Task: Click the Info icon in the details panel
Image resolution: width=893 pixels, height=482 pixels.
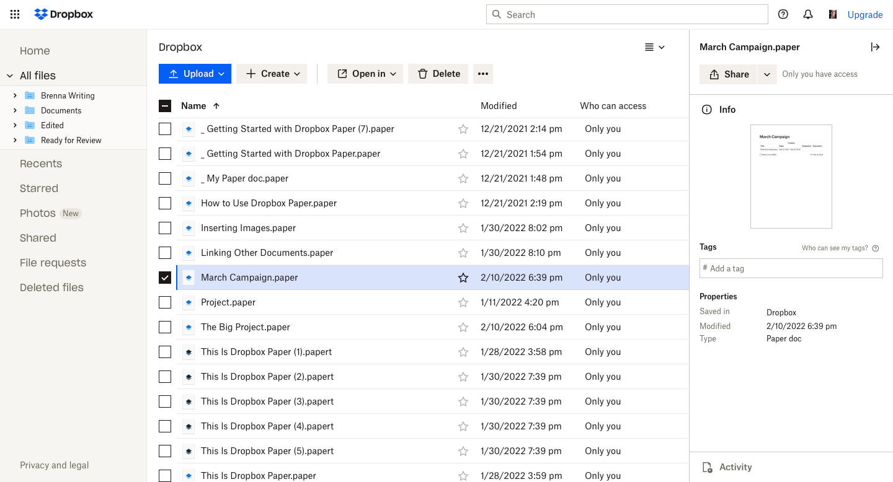Action: pyautogui.click(x=707, y=109)
